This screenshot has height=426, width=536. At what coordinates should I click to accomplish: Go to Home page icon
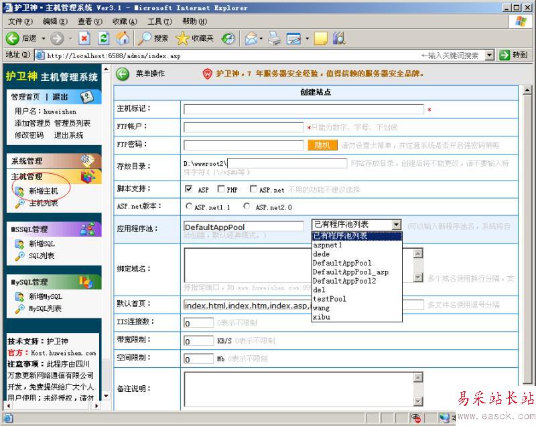click(x=123, y=38)
